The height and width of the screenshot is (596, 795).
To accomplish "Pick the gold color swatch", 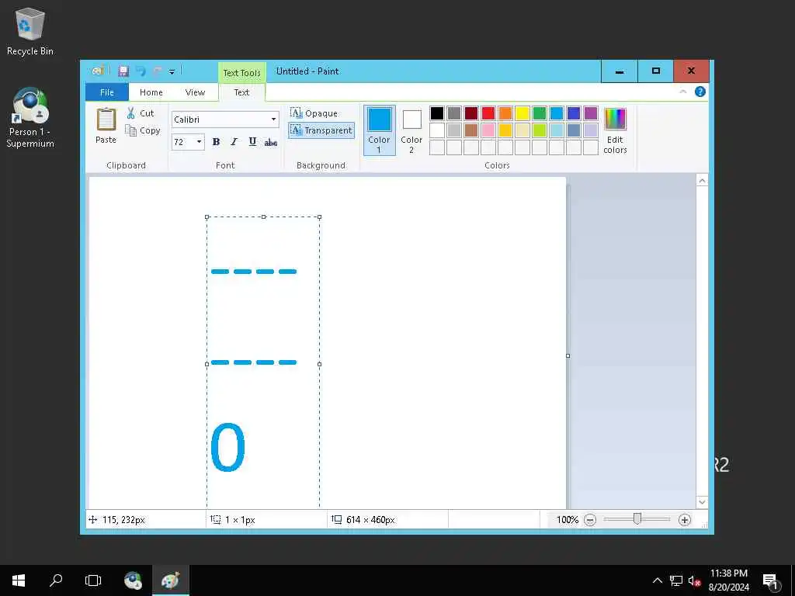I will click(x=505, y=130).
